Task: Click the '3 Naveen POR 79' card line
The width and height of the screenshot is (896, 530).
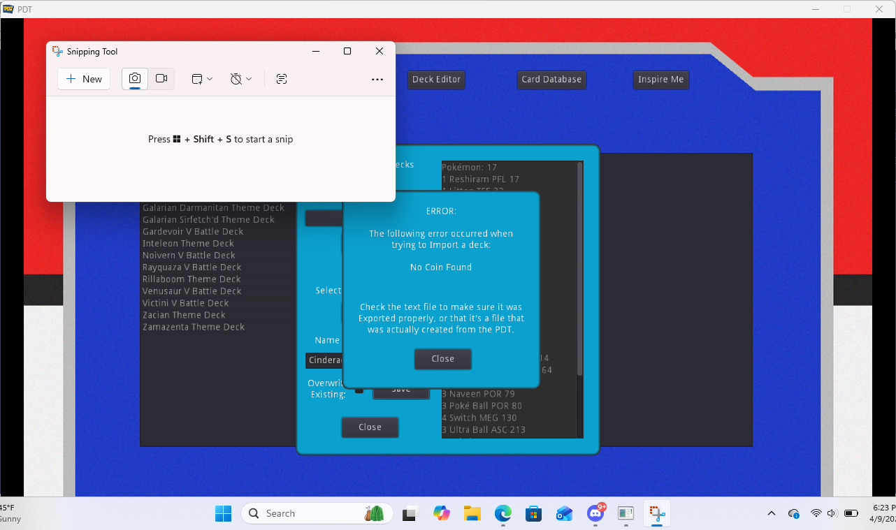Action: pos(478,394)
